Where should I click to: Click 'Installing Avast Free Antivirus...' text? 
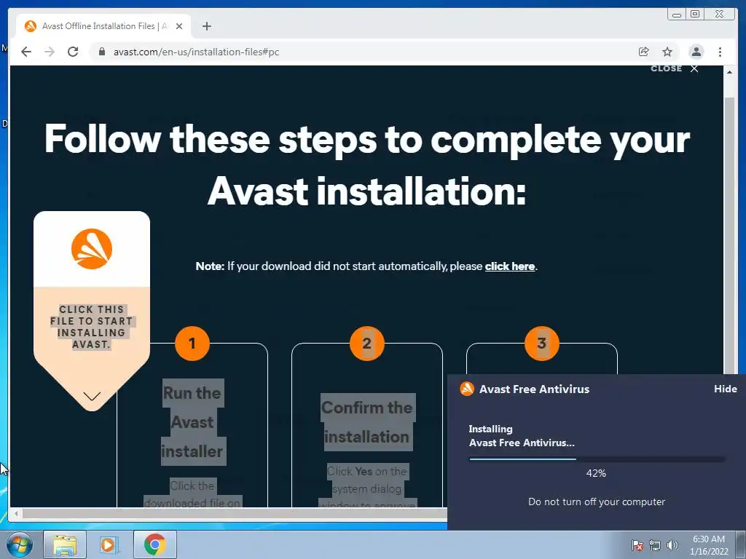522,436
